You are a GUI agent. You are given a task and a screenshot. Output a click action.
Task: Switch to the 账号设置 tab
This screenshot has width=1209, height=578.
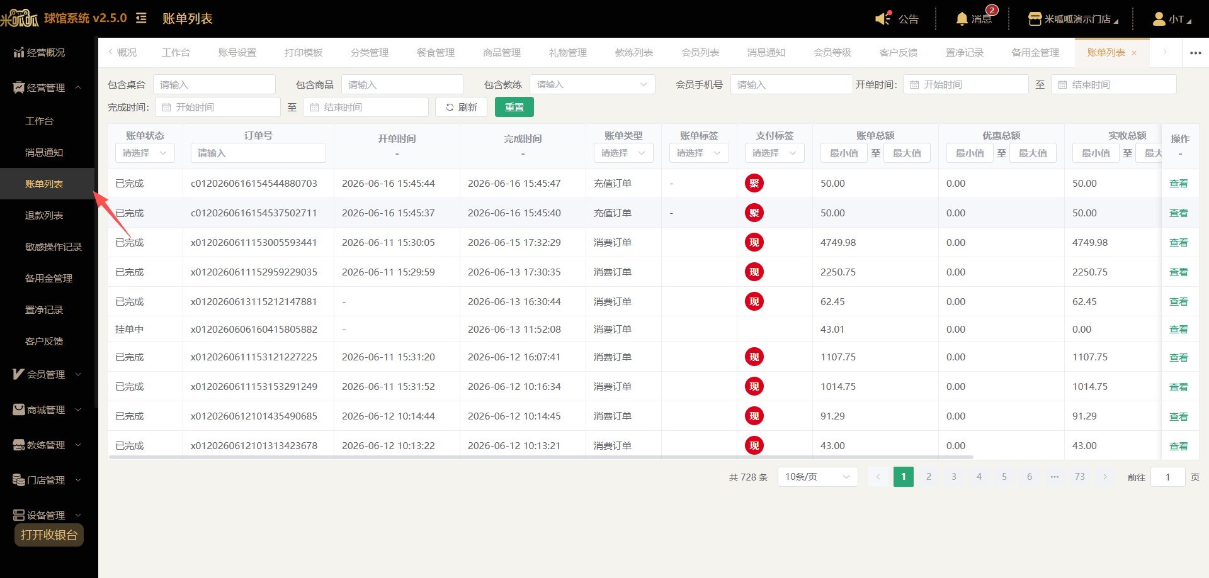(237, 52)
